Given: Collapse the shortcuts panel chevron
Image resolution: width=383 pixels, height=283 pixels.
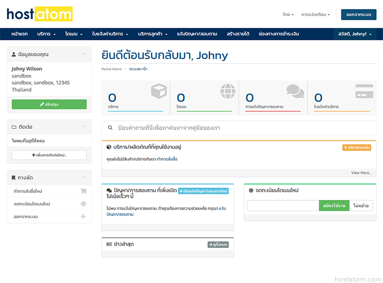Looking at the screenshot, I should tap(84, 177).
